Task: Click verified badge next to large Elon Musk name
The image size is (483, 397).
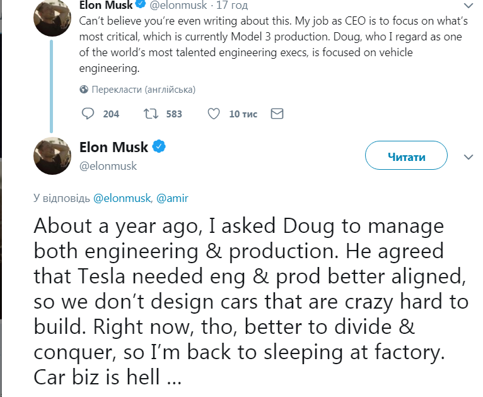Action: [160, 148]
